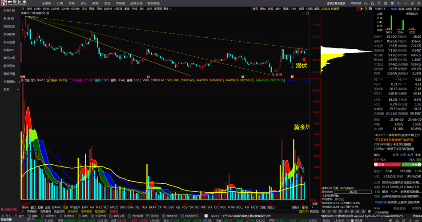The height and width of the screenshot is (222, 422).
Task: Click the plus zoom button beside 模板
Action: point(312,207)
